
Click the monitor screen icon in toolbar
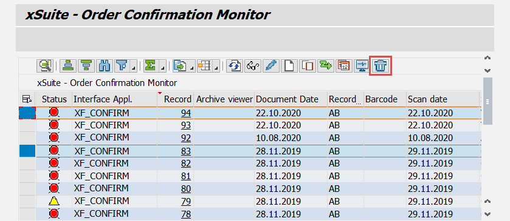pos(362,66)
